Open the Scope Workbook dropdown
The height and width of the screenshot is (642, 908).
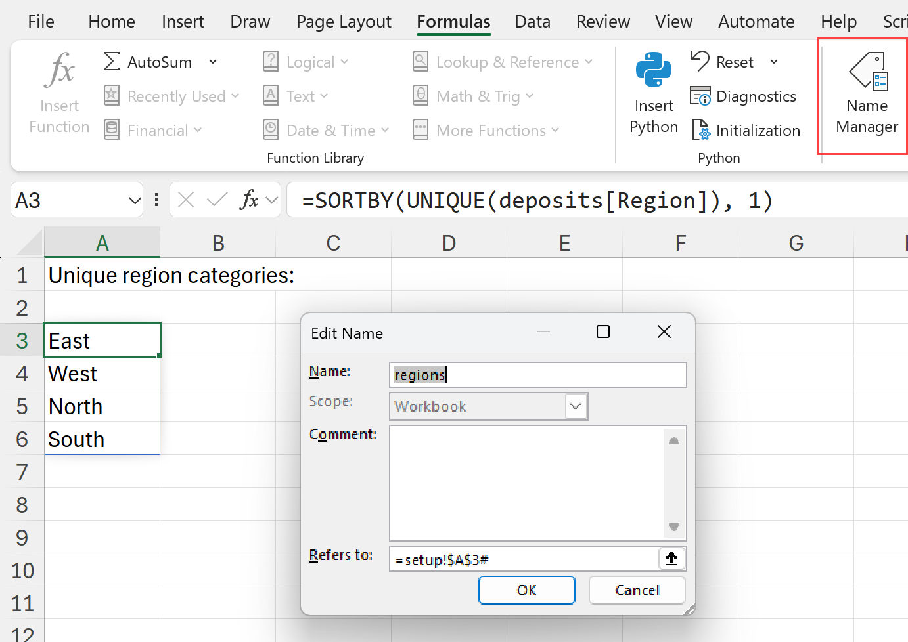point(576,406)
